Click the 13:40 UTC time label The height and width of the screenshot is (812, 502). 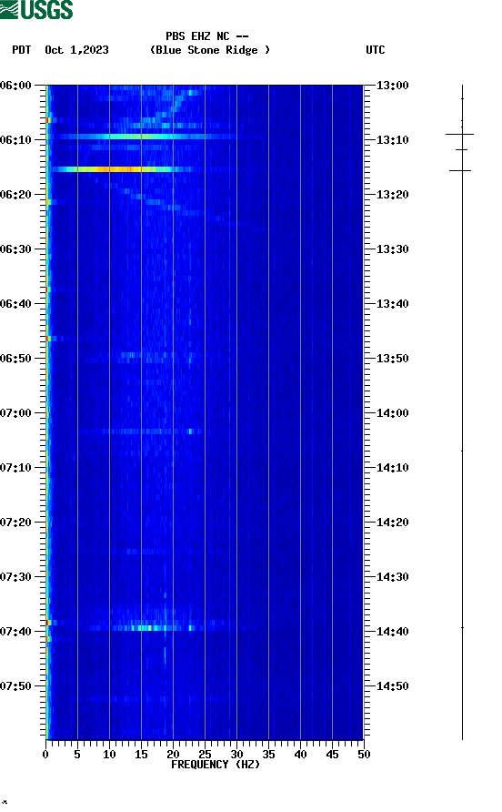pyautogui.click(x=392, y=304)
